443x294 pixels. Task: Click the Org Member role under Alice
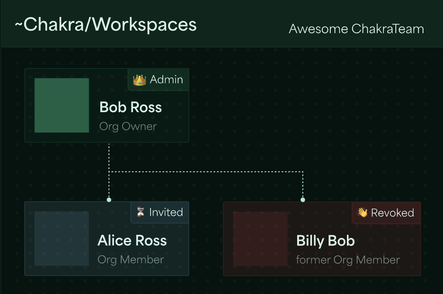coord(131,260)
